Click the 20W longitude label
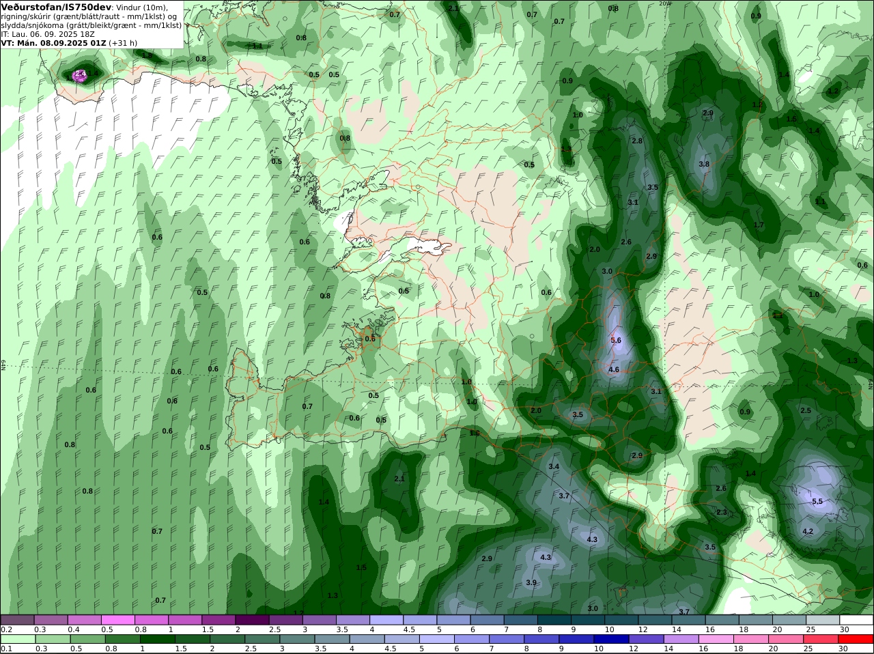 (x=665, y=3)
